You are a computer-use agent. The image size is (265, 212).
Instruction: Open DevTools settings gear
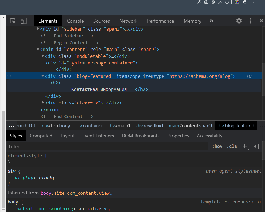pyautogui.click(x=239, y=21)
